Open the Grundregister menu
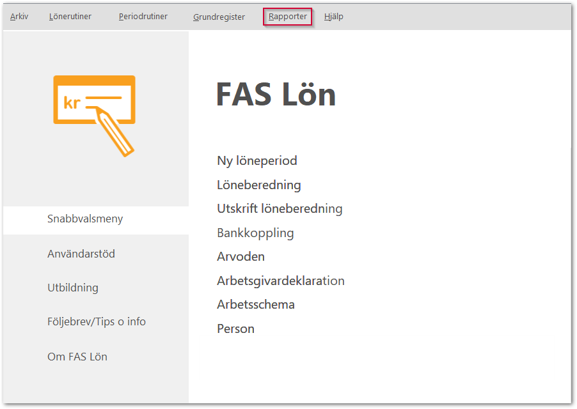This screenshot has width=577, height=409. point(219,17)
